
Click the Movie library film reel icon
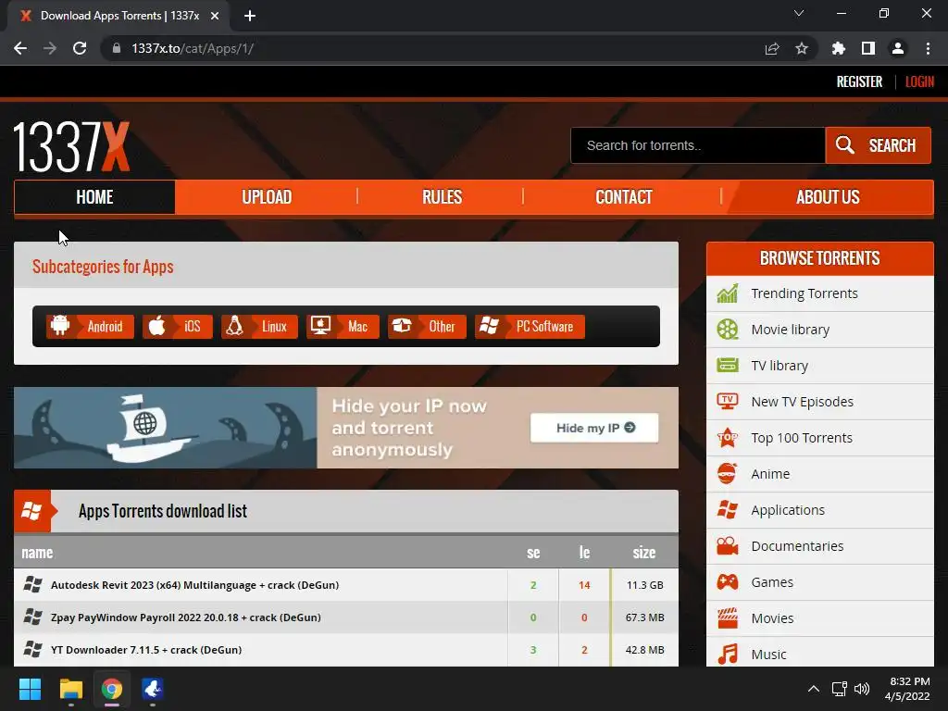[728, 330]
